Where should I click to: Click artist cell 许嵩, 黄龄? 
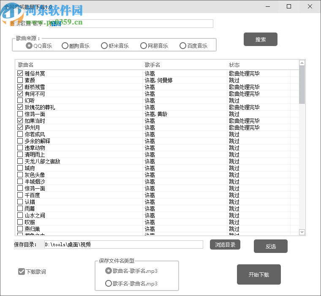pyautogui.click(x=156, y=114)
